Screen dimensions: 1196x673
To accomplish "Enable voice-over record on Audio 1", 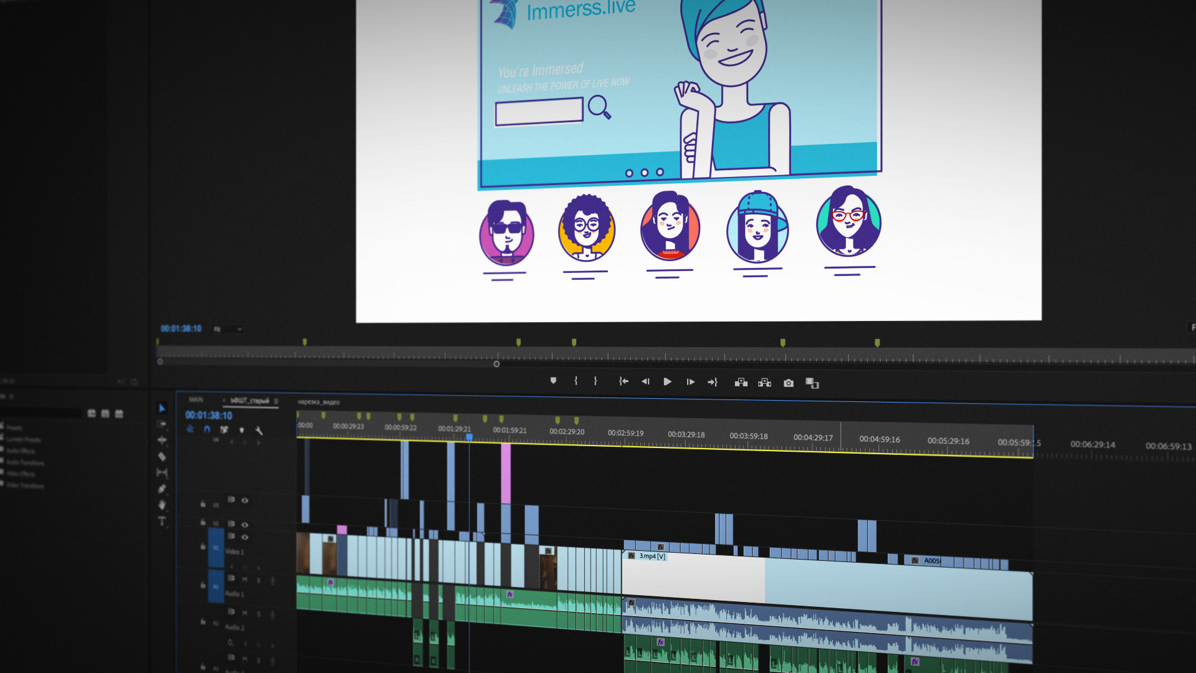I will [x=272, y=581].
